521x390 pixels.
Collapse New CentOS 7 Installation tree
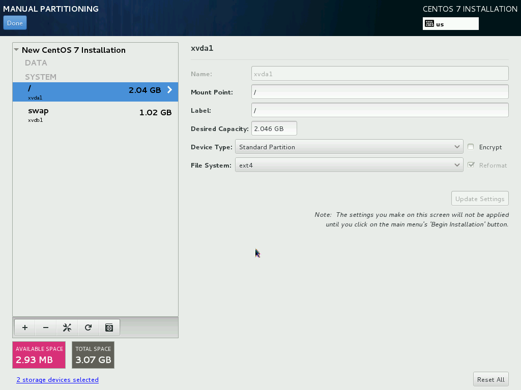(x=16, y=50)
